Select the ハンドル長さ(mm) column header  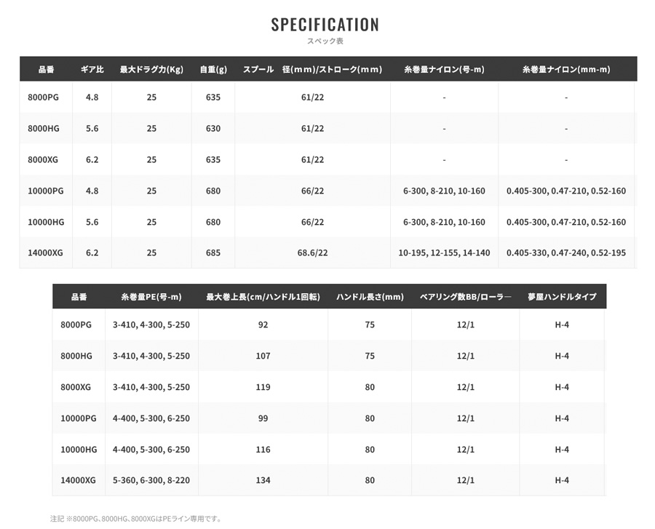tap(370, 297)
